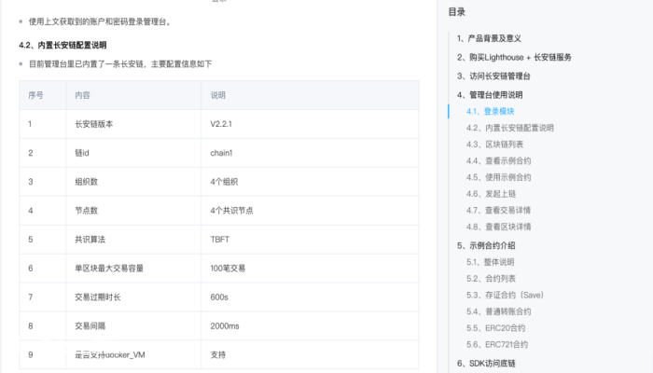653x373 pixels.
Task: Jump to 5.6、ERC721合约
Action: 497,345
